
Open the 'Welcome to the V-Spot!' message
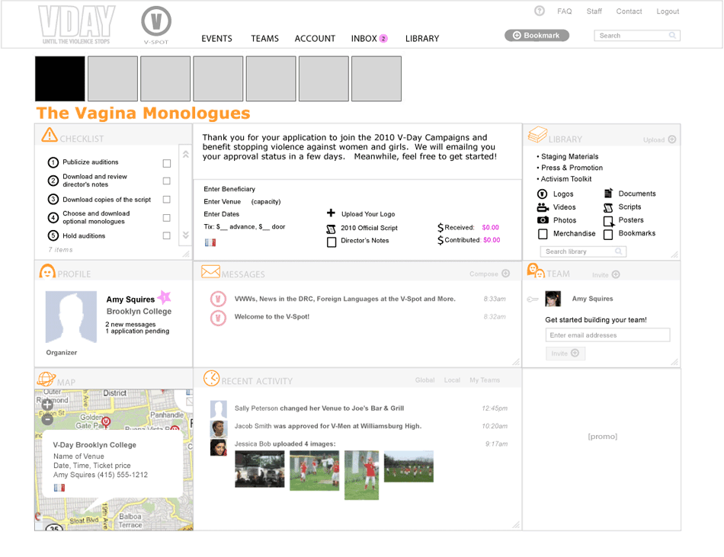pyautogui.click(x=272, y=316)
